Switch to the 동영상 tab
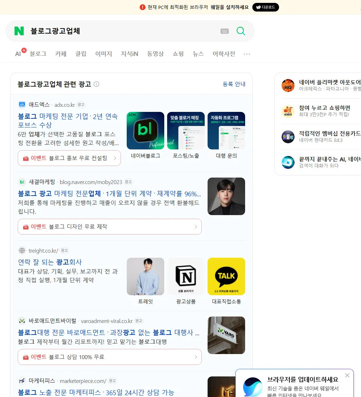This screenshot has width=361, height=397. point(156,54)
